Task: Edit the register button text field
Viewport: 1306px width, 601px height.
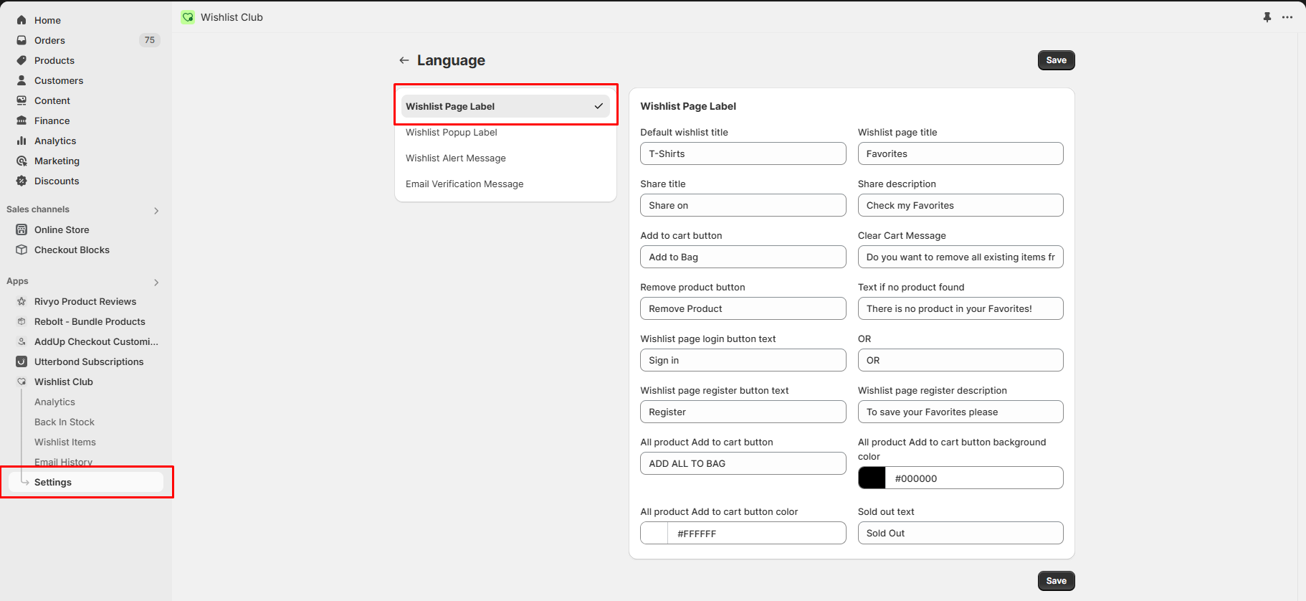Action: (x=743, y=412)
